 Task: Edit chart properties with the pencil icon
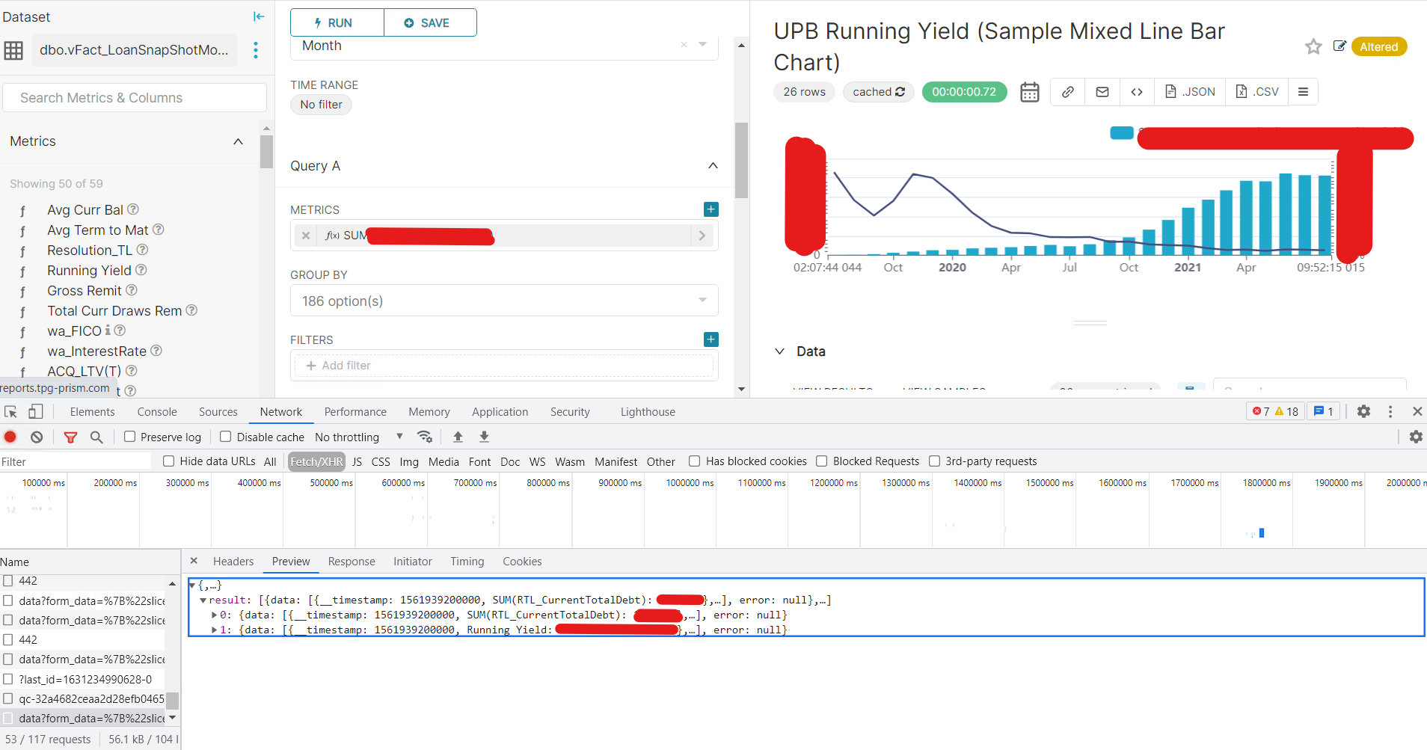[x=1339, y=46]
